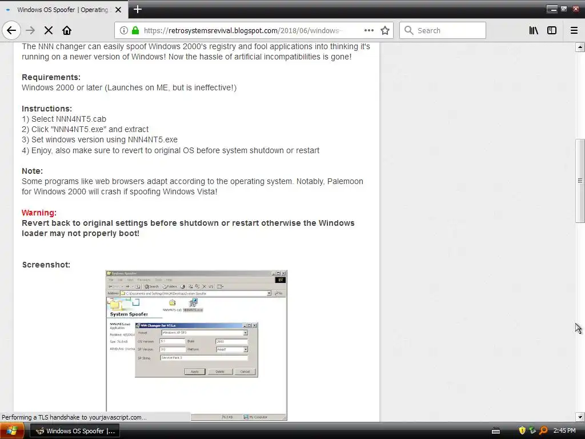Viewport: 585px width, 439px height.
Task: Click the text 'Select NNN4NT5.cab'
Action: tap(69, 119)
